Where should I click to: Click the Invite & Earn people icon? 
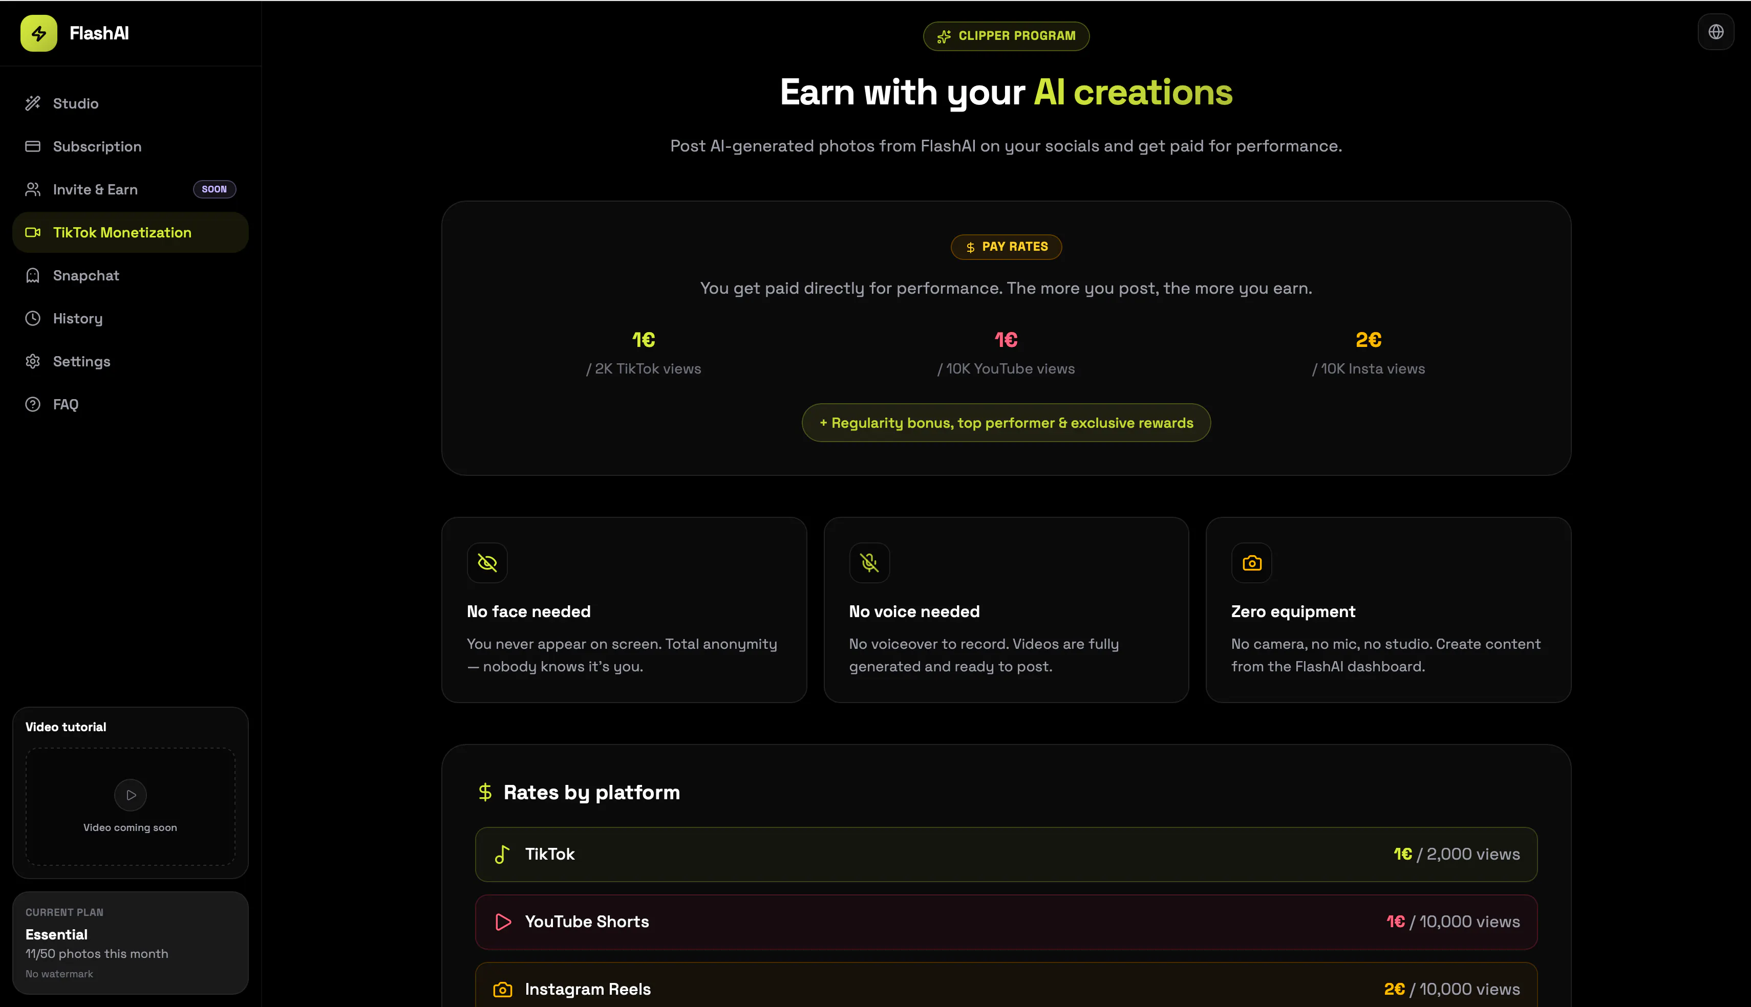[x=33, y=189]
